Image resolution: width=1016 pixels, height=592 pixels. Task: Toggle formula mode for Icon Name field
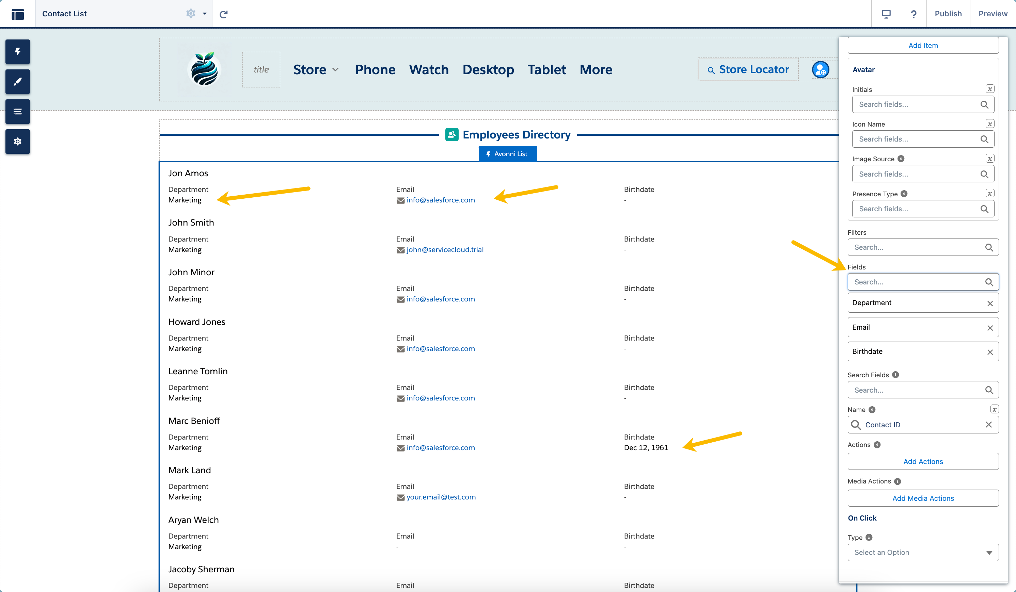tap(989, 124)
